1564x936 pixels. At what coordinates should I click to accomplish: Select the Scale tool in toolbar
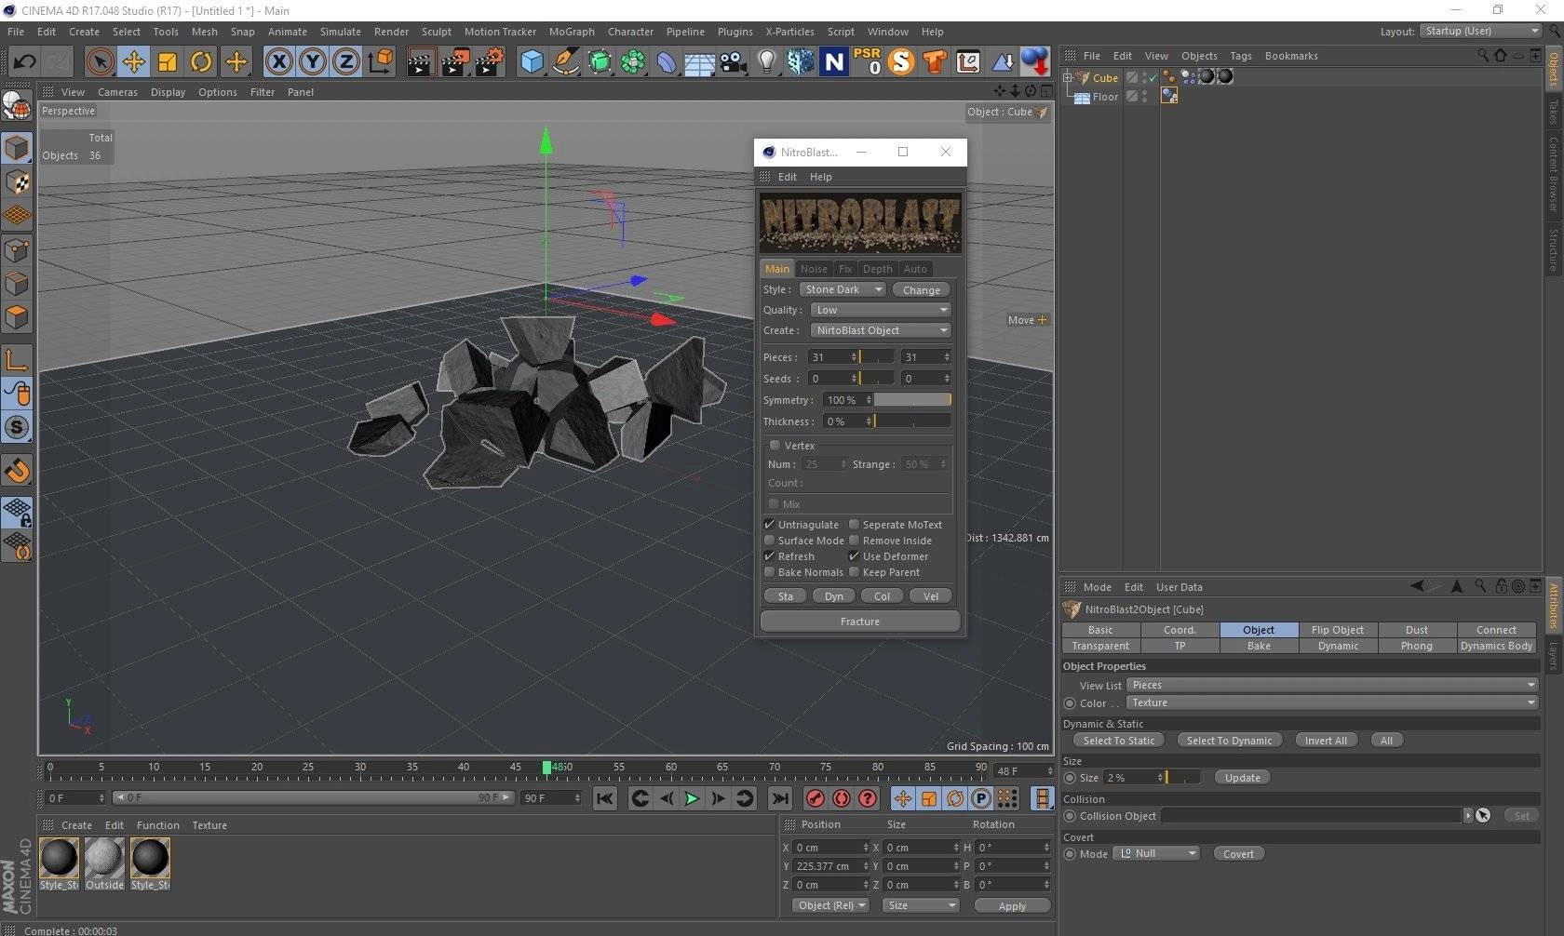coord(168,62)
